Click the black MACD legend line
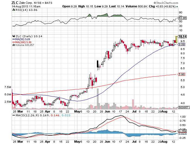 coord(14,115)
